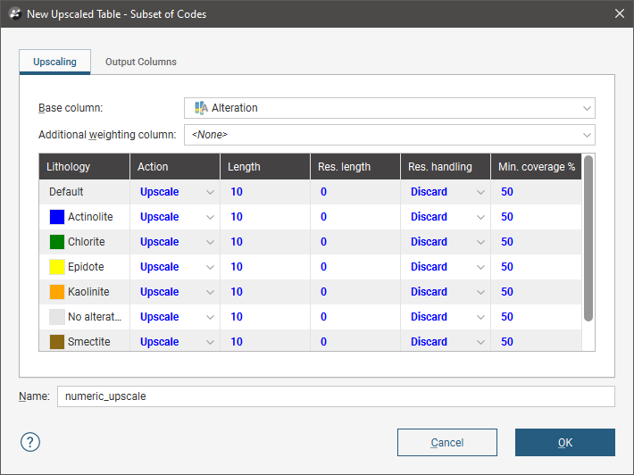Screen dimensions: 634x475
Task: Select the Upscaling tab
Action: pyautogui.click(x=54, y=62)
